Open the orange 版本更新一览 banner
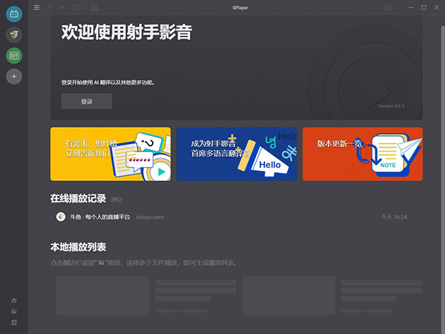This screenshot has height=334, width=445. pos(363,154)
